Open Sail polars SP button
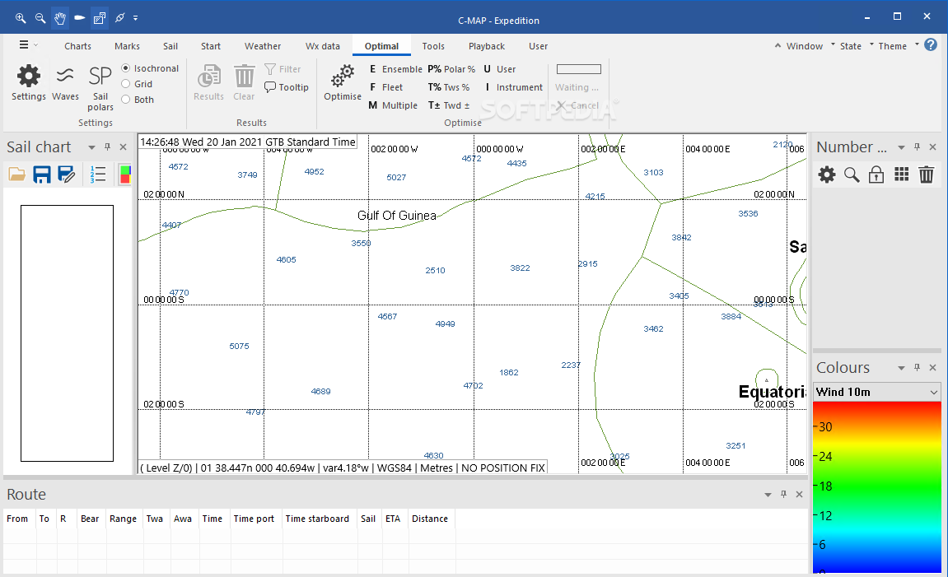Screen dimensions: 948x577 (100, 88)
